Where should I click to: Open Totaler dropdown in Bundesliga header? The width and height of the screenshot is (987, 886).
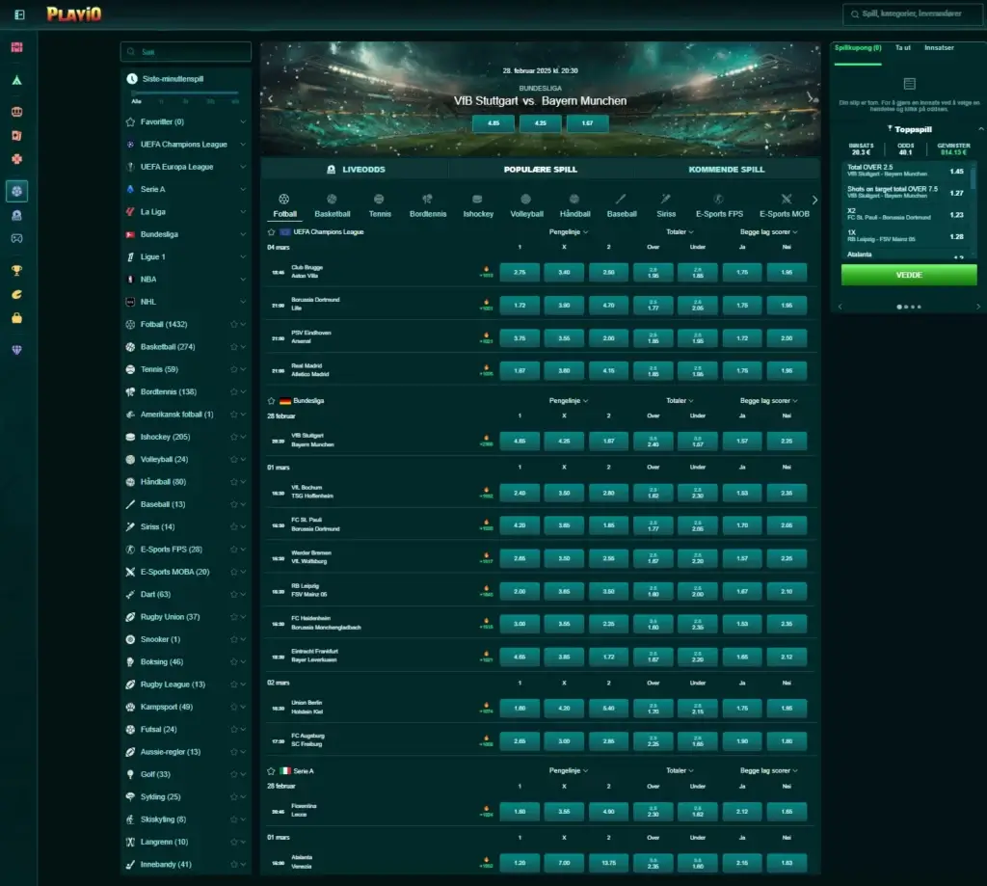click(x=680, y=401)
